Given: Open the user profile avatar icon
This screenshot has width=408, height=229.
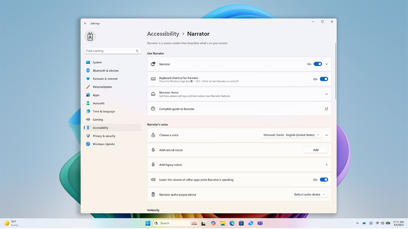Looking at the screenshot, I should (x=90, y=36).
